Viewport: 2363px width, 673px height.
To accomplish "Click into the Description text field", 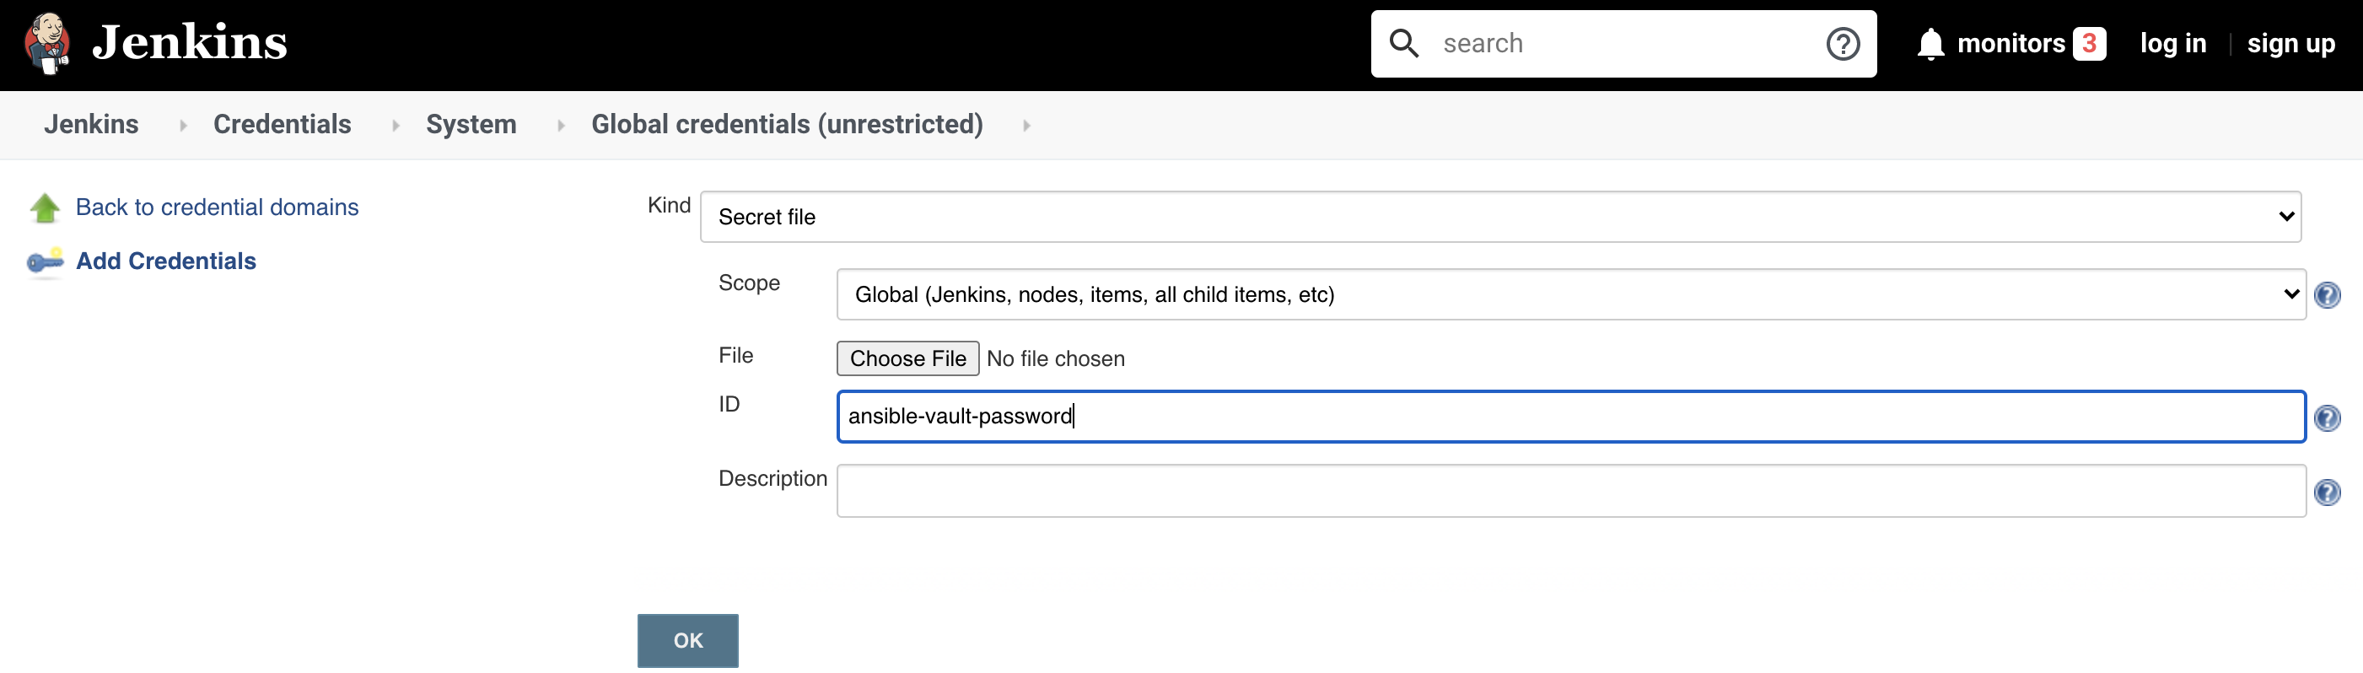I will click(1570, 492).
